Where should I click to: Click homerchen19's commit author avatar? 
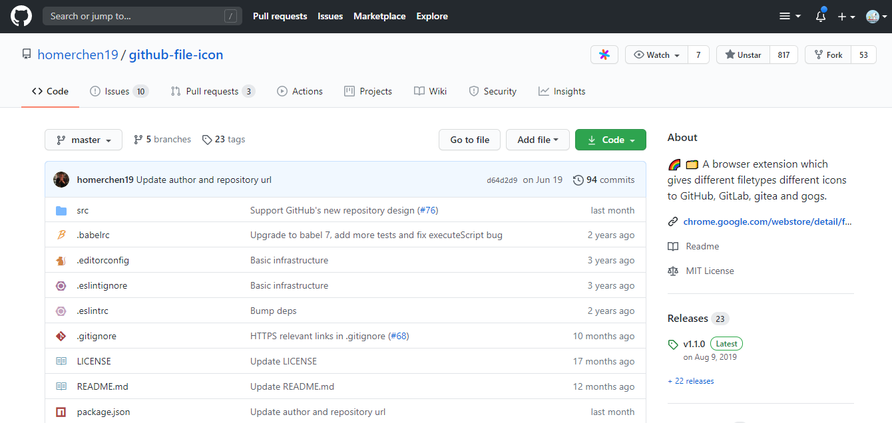point(62,180)
